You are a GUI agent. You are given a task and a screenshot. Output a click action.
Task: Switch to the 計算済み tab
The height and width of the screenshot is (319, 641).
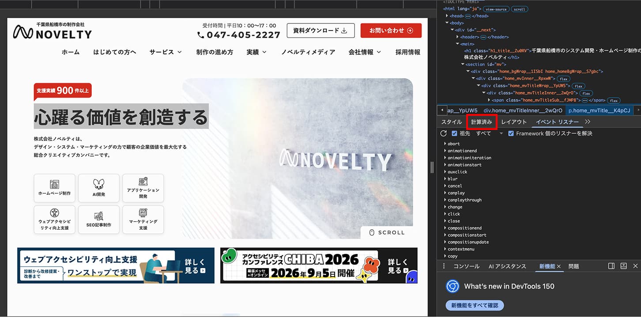coord(482,122)
